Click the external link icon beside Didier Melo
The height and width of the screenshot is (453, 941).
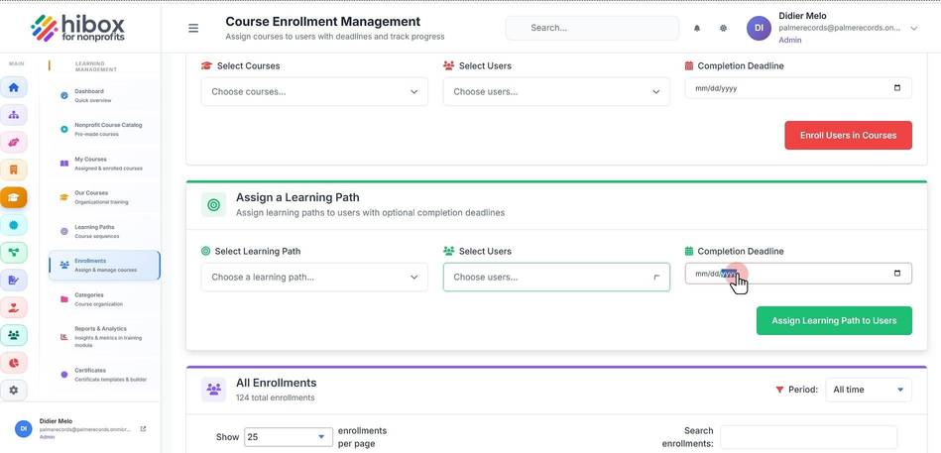143,429
